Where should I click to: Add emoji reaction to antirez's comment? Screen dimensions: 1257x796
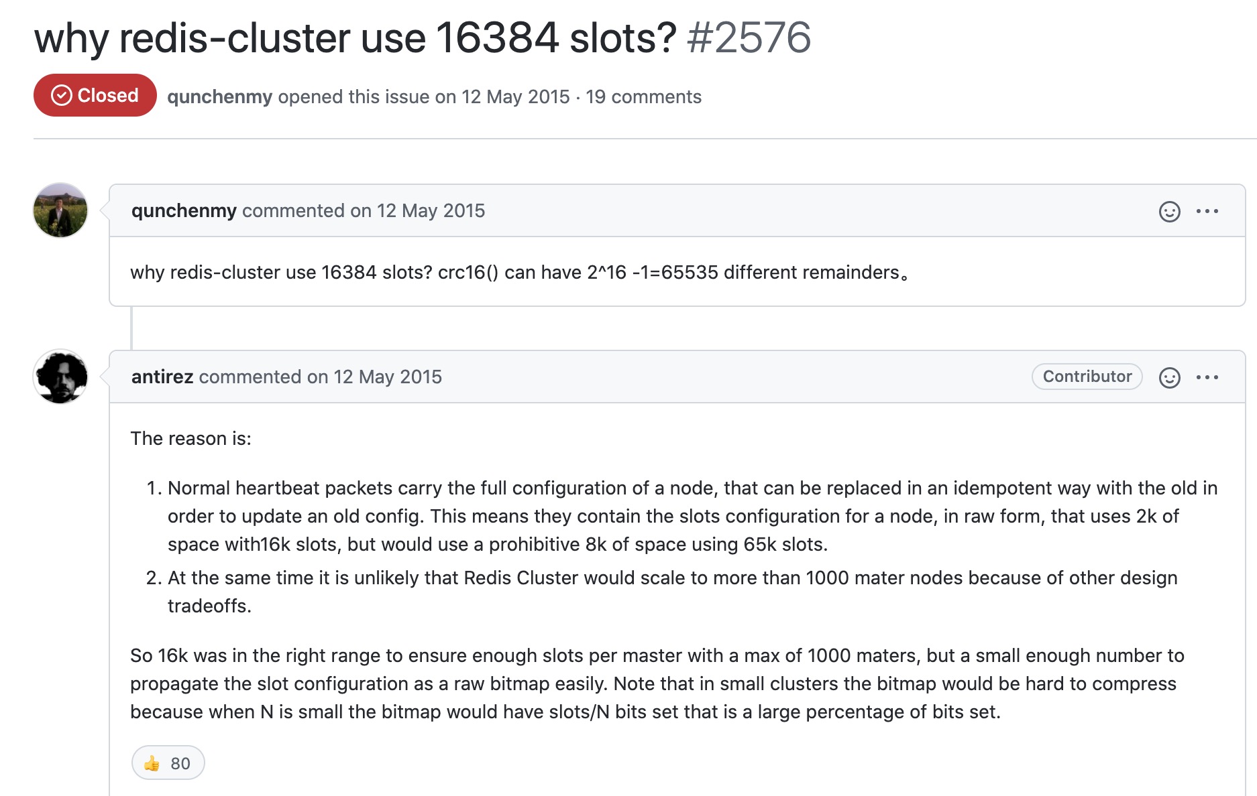click(1169, 377)
